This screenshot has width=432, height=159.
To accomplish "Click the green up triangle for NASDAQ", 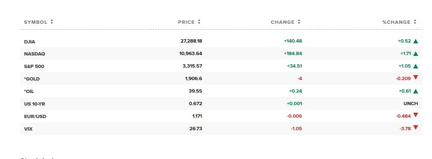I will [416, 54].
